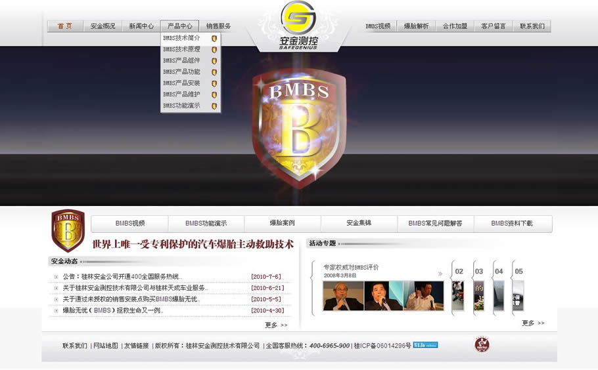Select BMBS技术原理 from the dropdown menu
Image resolution: width=598 pixels, height=370 pixels.
coord(182,49)
